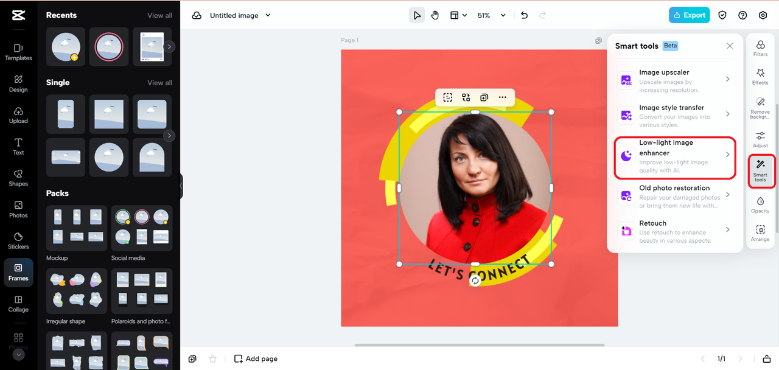Image resolution: width=779 pixels, height=370 pixels.
Task: Select the hand pan tool
Action: click(x=435, y=15)
